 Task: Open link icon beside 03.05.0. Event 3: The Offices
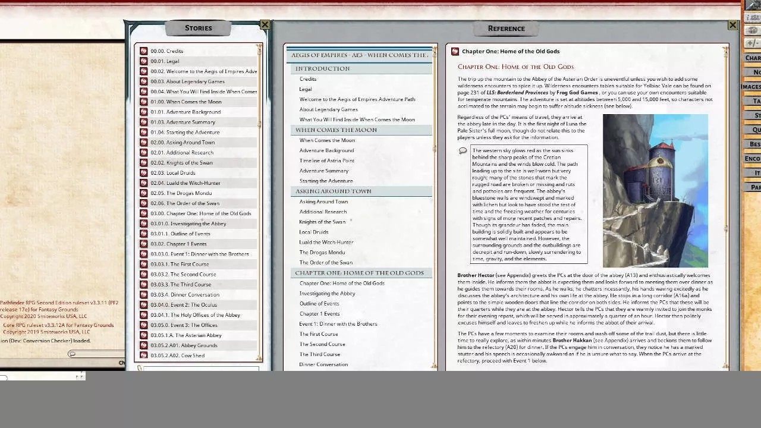(143, 325)
